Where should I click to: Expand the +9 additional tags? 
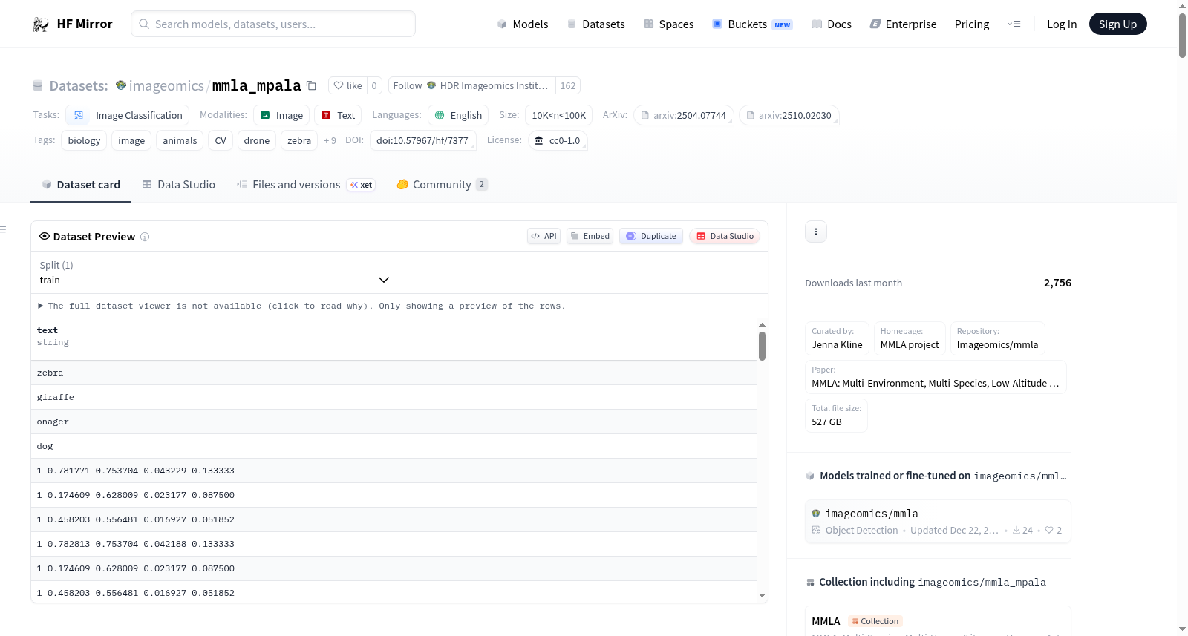[x=330, y=140]
